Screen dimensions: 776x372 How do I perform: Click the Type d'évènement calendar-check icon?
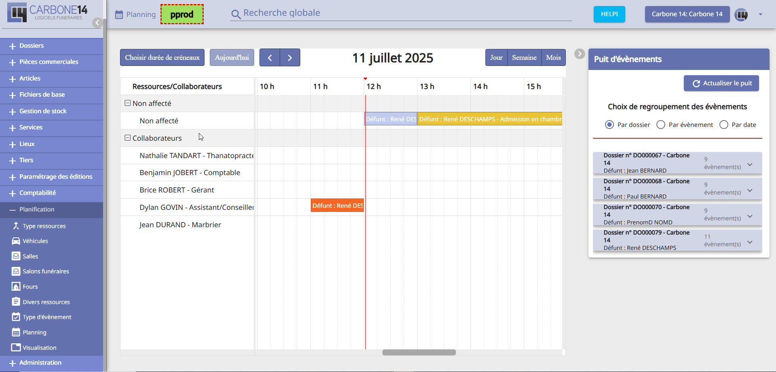16,317
